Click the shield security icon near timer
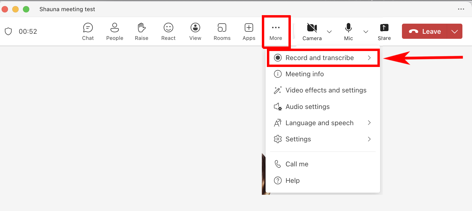Viewport: 472px width, 211px height. [x=9, y=31]
